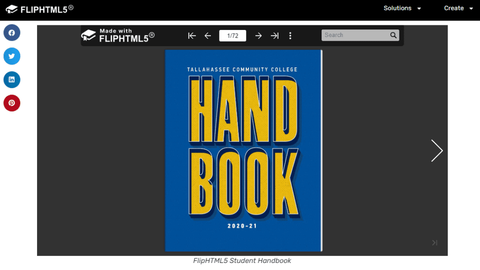Turn the page with the large right arrow
The width and height of the screenshot is (480, 270).
(437, 150)
